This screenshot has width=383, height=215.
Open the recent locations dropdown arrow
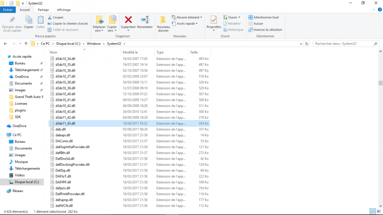click(20, 44)
